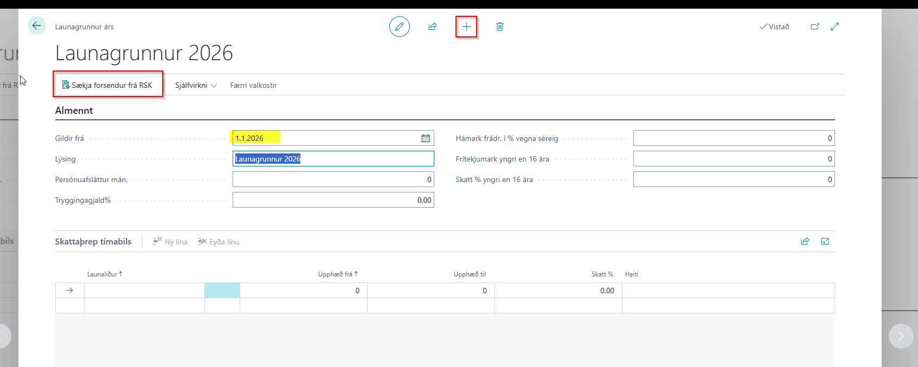Expand the Sjálfvirkni dropdown menu
Viewport: 918px width, 367px height.
[196, 85]
